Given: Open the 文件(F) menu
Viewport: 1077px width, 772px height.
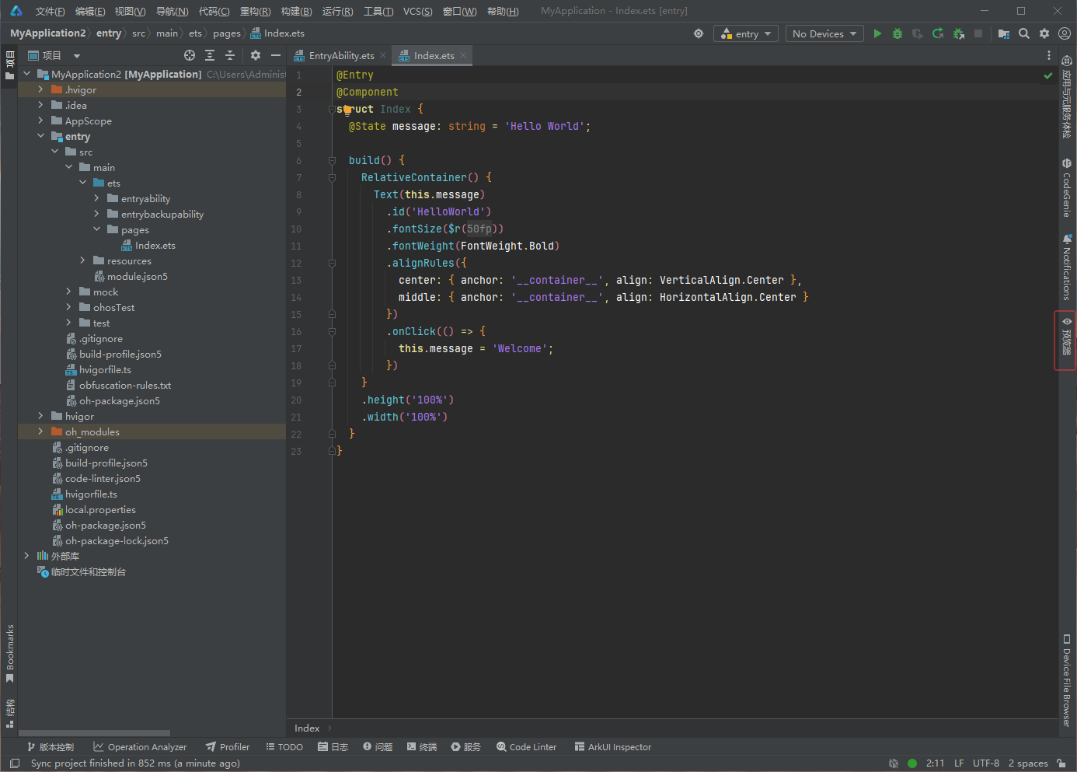Looking at the screenshot, I should 50,11.
